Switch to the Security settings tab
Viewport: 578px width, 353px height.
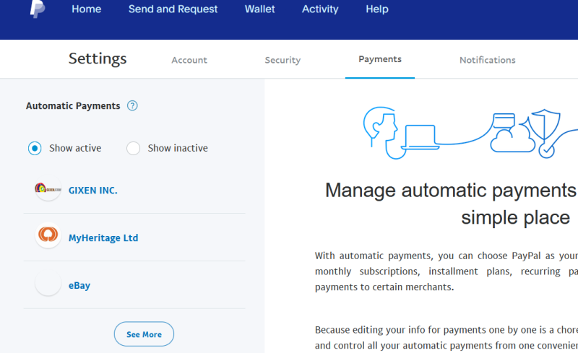click(282, 60)
